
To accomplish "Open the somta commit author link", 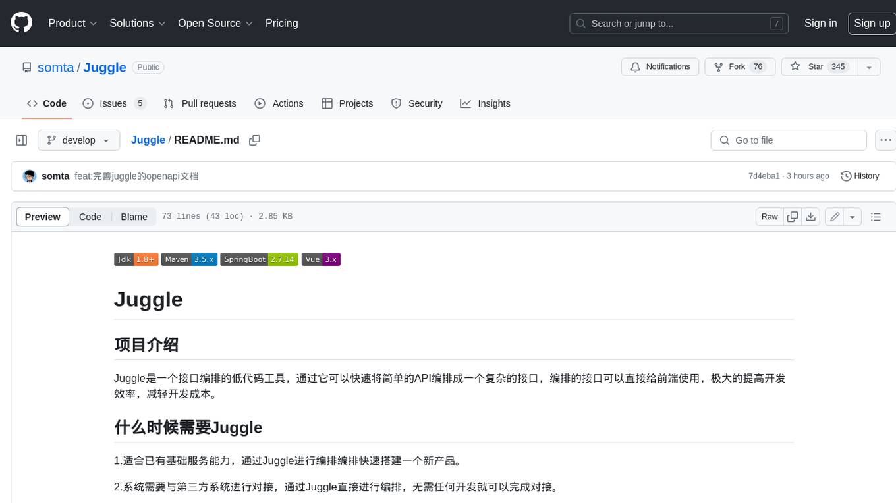I will coord(55,176).
